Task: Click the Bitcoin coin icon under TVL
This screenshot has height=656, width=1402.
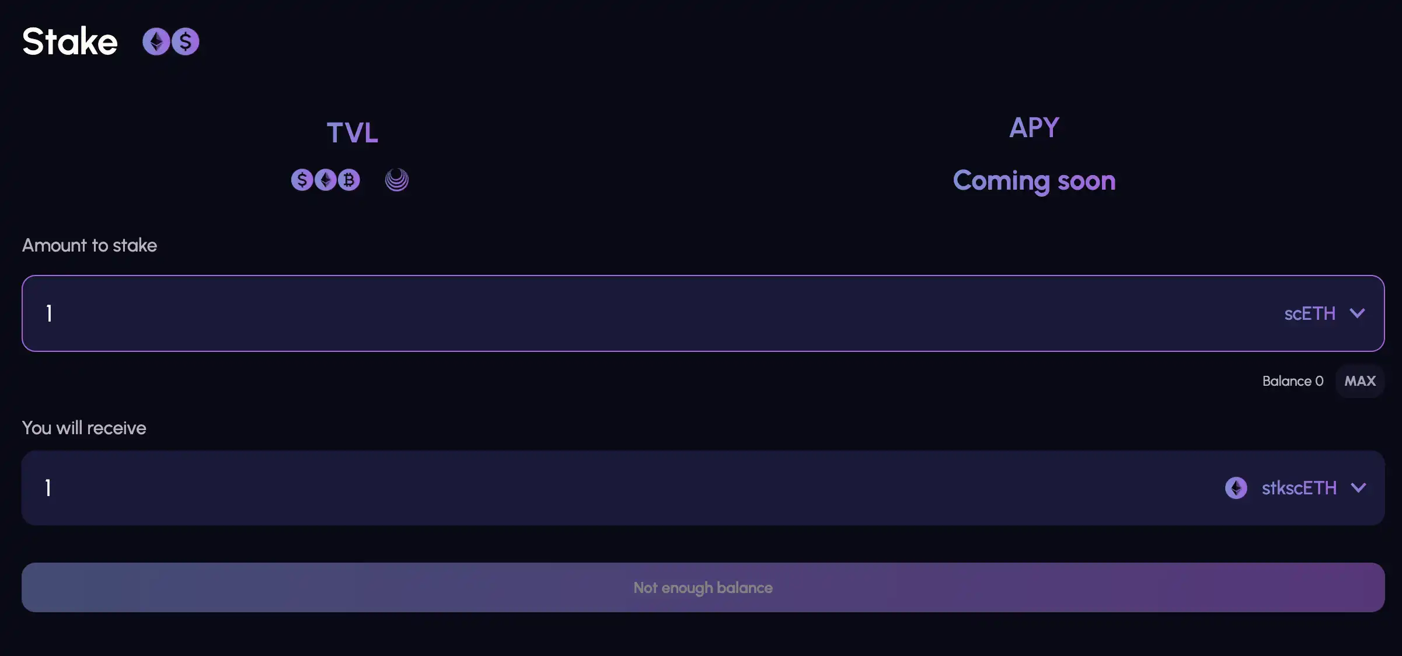Action: click(349, 180)
